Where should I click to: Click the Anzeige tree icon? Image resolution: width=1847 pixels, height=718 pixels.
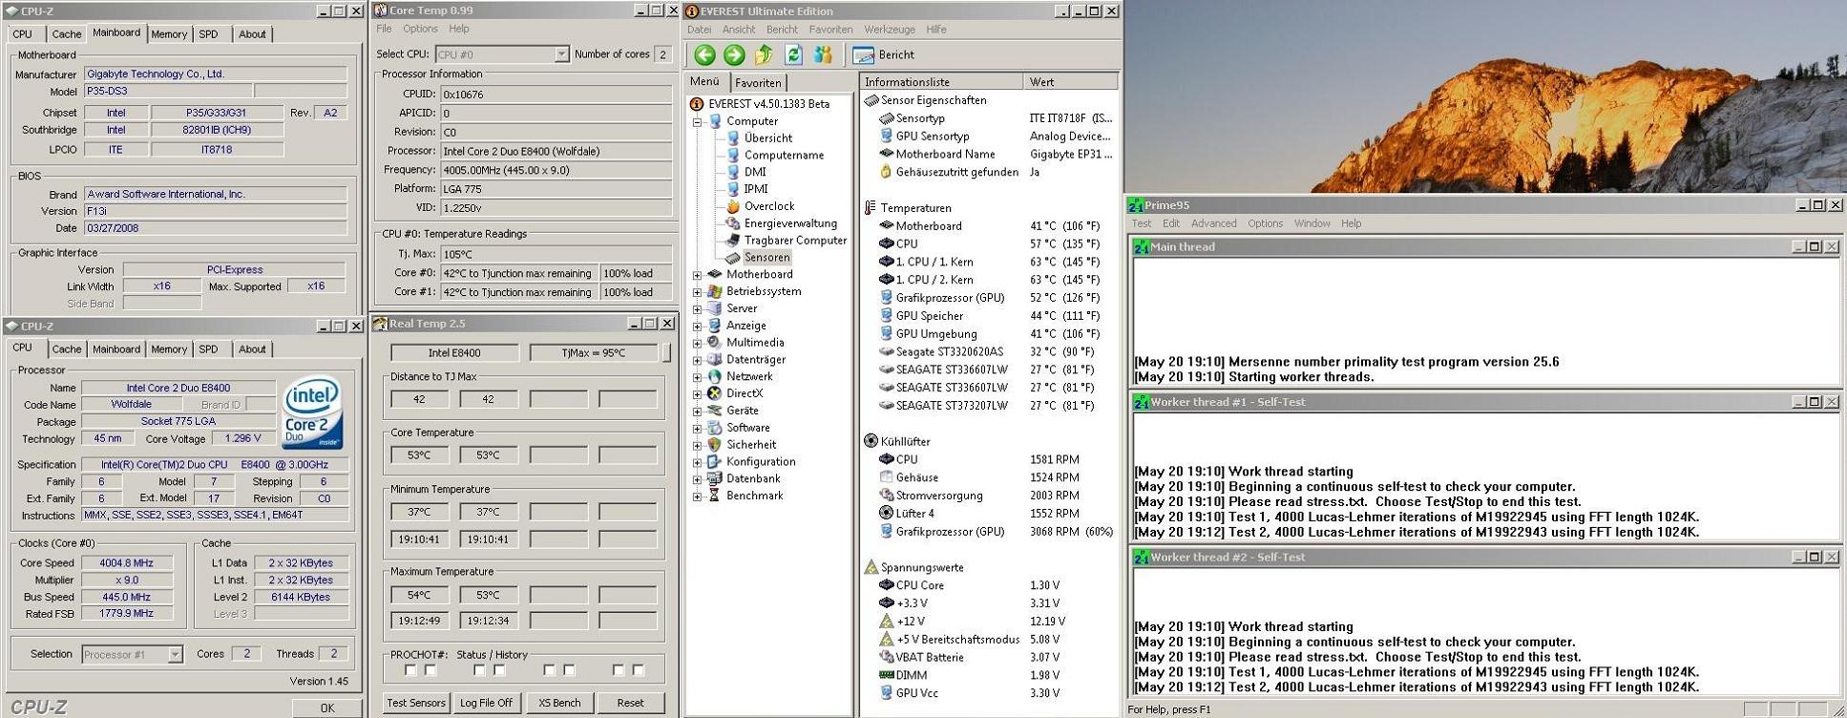(x=714, y=326)
